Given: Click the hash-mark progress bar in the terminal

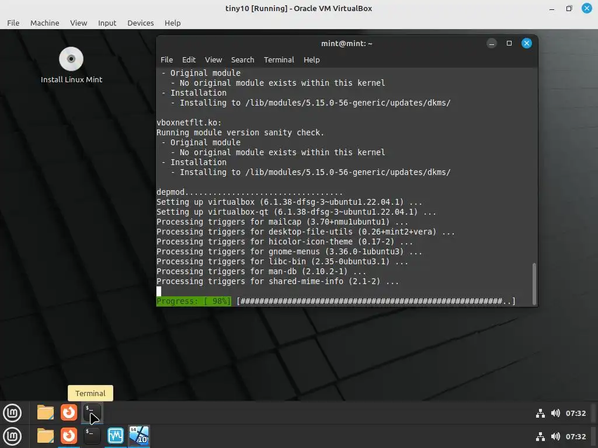Looking at the screenshot, I should (x=376, y=301).
